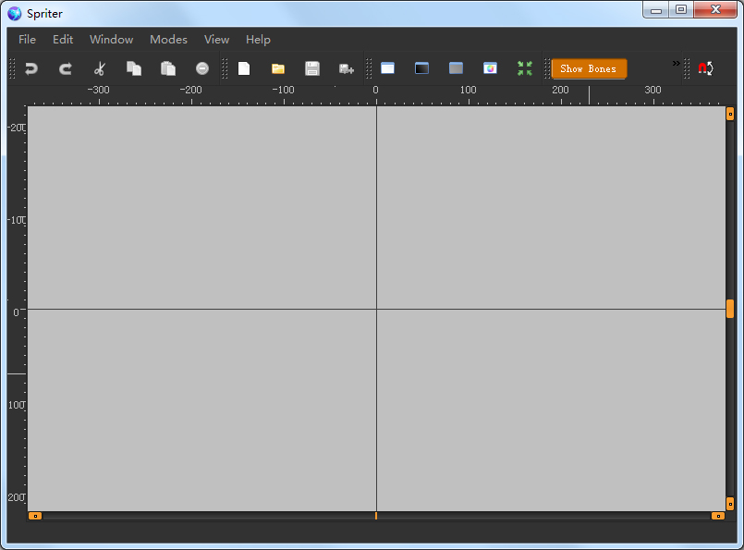
Task: Click the Undo arrow icon
Action: (x=31, y=68)
